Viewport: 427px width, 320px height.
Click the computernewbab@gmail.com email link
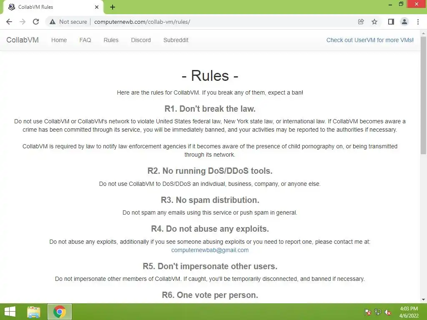[210, 250]
